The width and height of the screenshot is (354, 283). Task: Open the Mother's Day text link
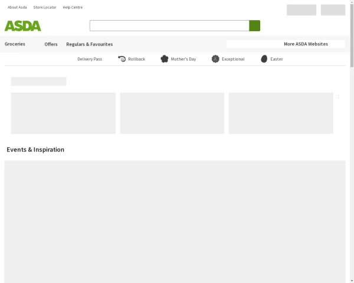(183, 59)
